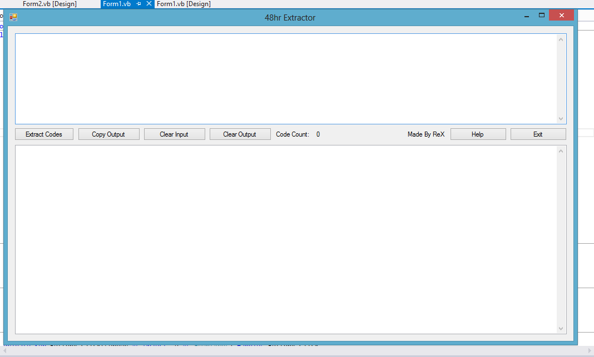Click the Exit button
The height and width of the screenshot is (357, 594).
click(538, 134)
